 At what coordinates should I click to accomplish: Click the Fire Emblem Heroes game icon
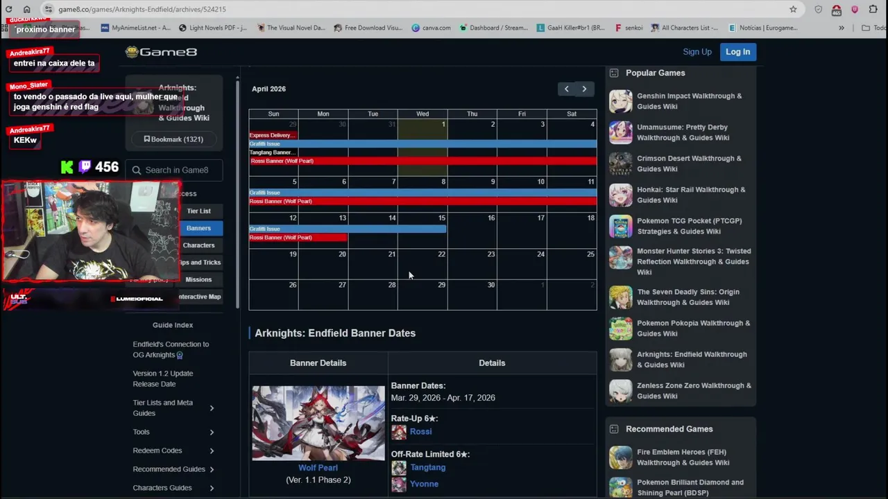point(621,457)
